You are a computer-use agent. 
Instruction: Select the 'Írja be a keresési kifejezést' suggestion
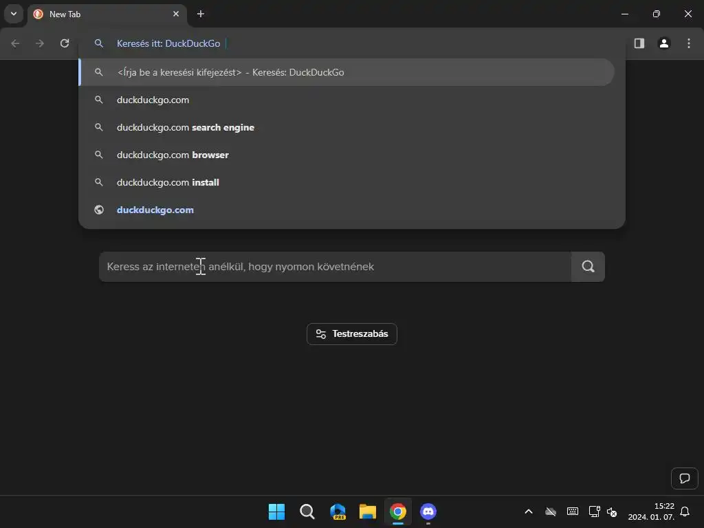[346, 72]
